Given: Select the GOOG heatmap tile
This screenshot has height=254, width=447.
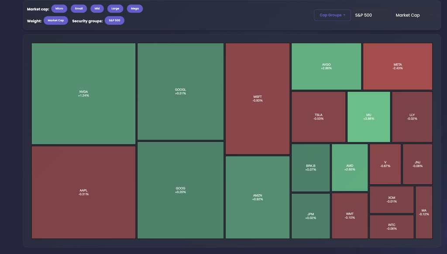Looking at the screenshot, I should (x=180, y=190).
